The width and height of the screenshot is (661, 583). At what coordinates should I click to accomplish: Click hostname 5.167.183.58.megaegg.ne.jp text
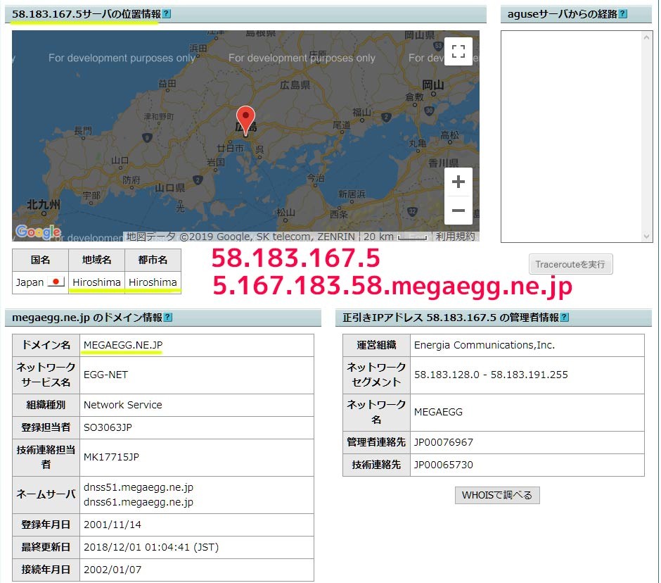coord(392,286)
